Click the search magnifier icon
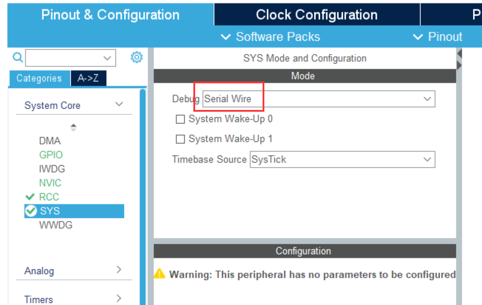The width and height of the screenshot is (482, 305). coord(18,57)
